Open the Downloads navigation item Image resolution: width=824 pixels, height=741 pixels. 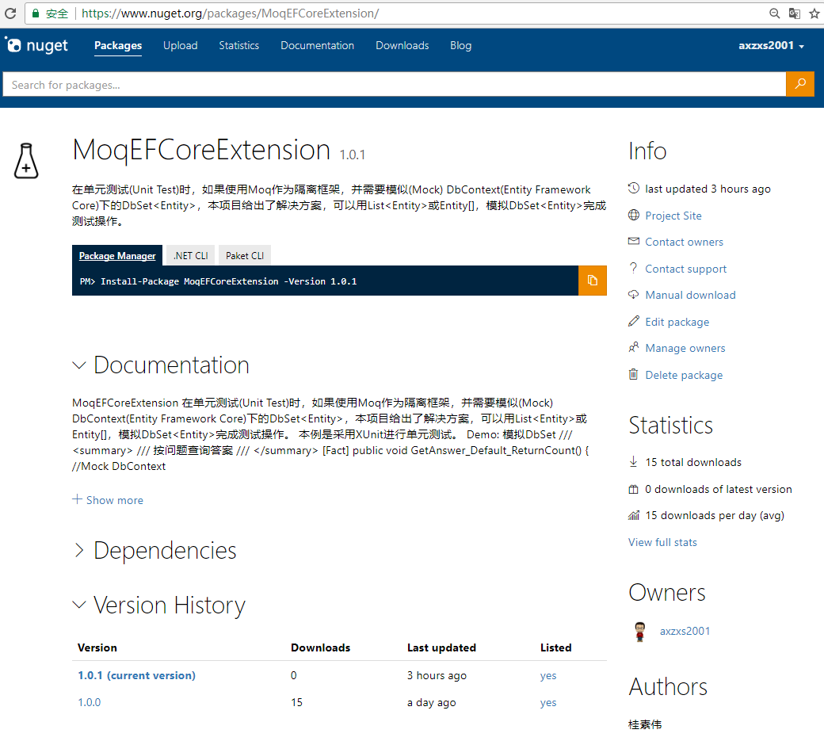(x=402, y=46)
